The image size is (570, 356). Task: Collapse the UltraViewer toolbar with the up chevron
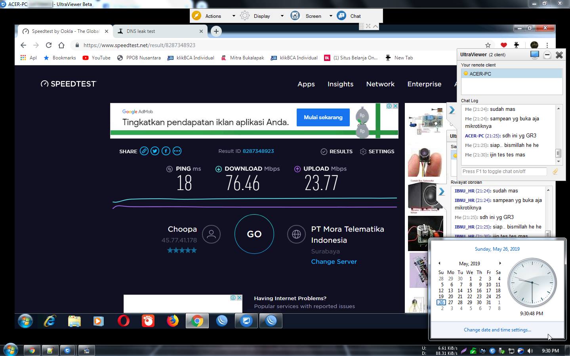point(376,26)
